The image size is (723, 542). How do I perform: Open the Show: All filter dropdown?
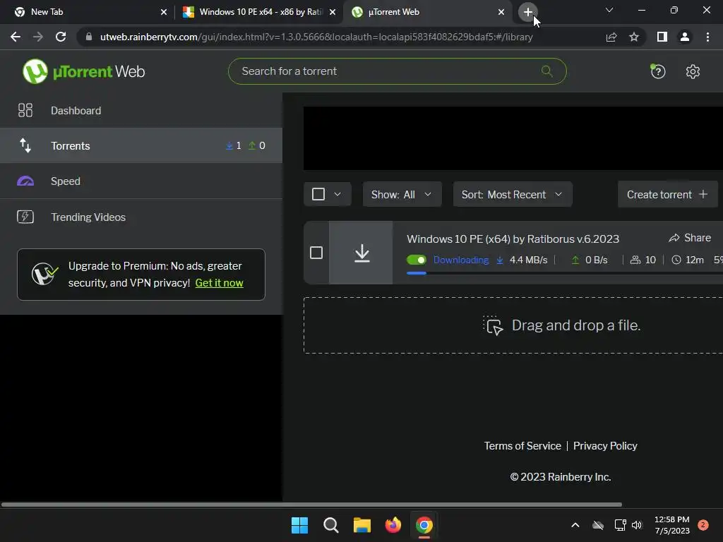click(x=402, y=194)
